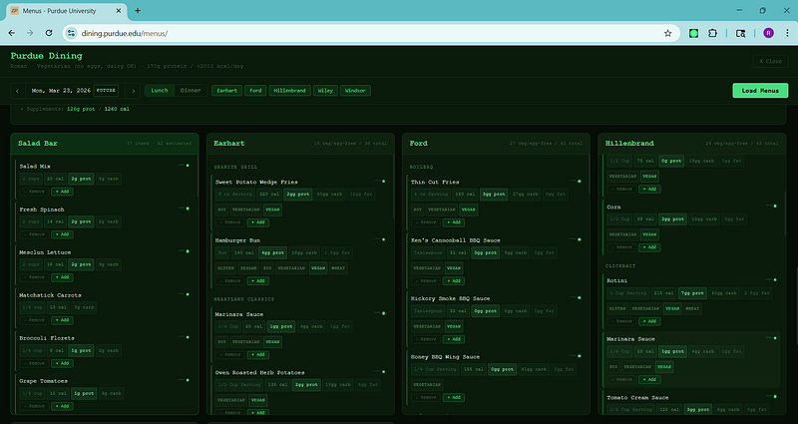This screenshot has width=798, height=424.
Task: Go to the previous date arrow
Action: (x=17, y=91)
